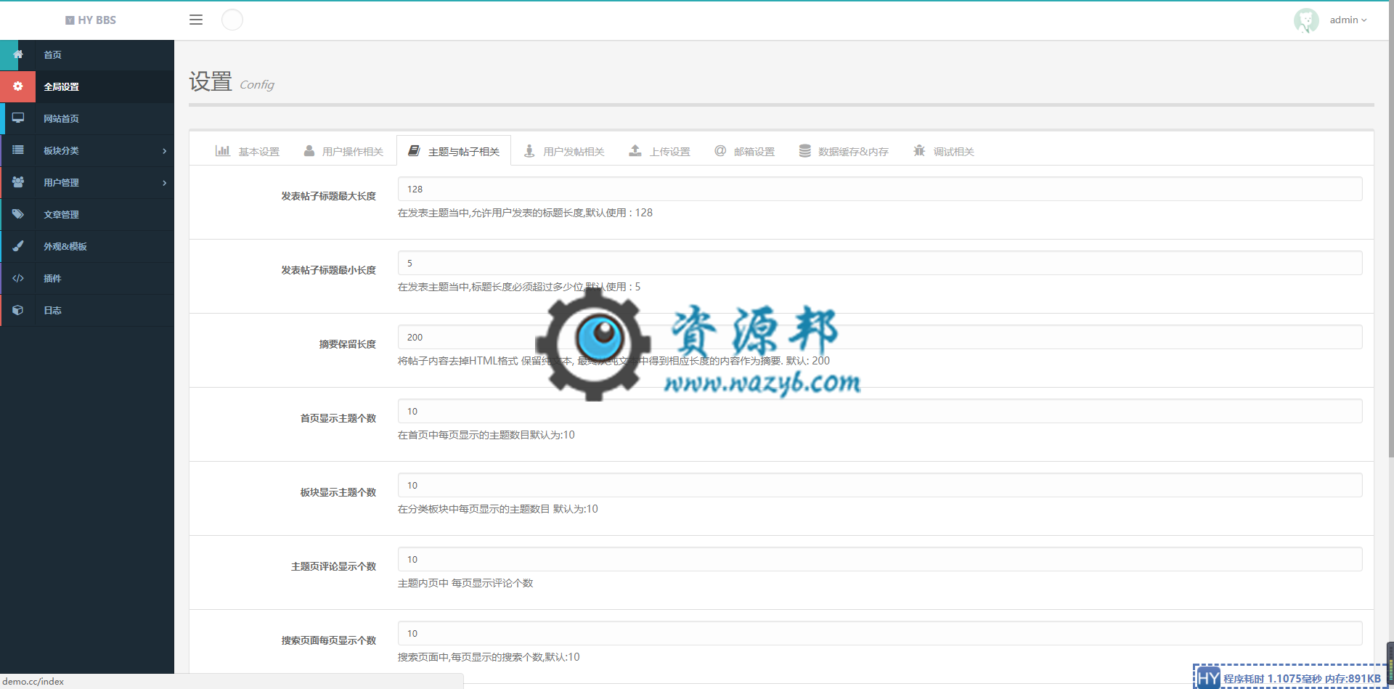1394x689 pixels.
Task: Click the users icon for user management
Action: [18, 182]
